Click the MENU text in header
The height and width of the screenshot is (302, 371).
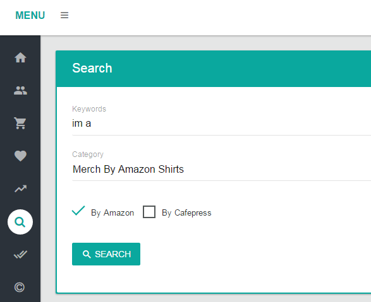coord(30,15)
